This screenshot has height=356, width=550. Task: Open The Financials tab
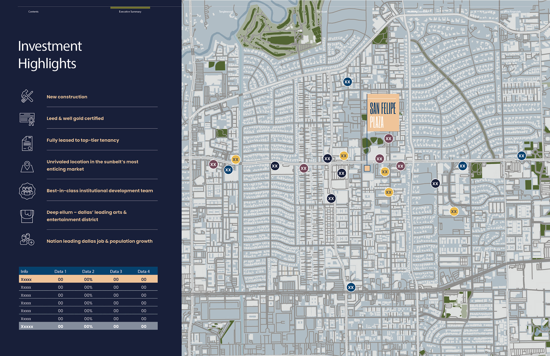513,12
